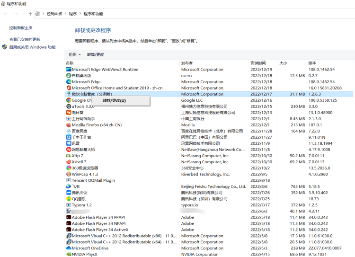Click the 程序和功能 breadcrumb segment

click(x=93, y=14)
